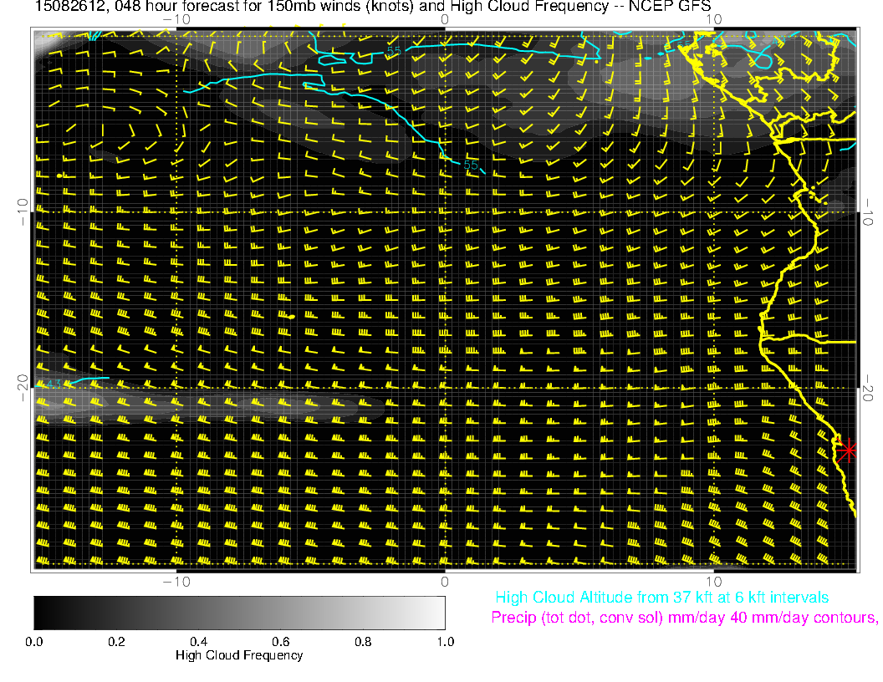Click the chart title naming the NCEP GFS forecast
This screenshot has height=682, width=883.
373,6
